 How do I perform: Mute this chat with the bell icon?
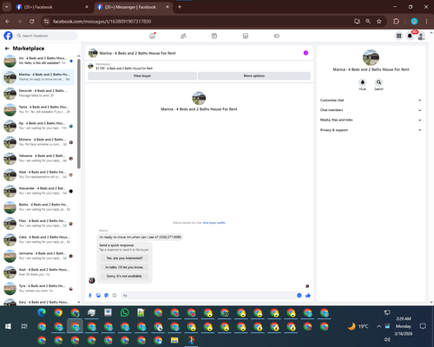363,82
